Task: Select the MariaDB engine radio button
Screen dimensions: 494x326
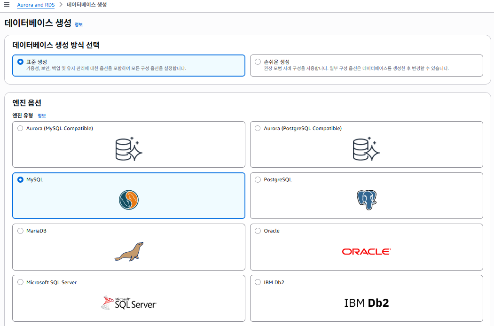Action: [21, 231]
